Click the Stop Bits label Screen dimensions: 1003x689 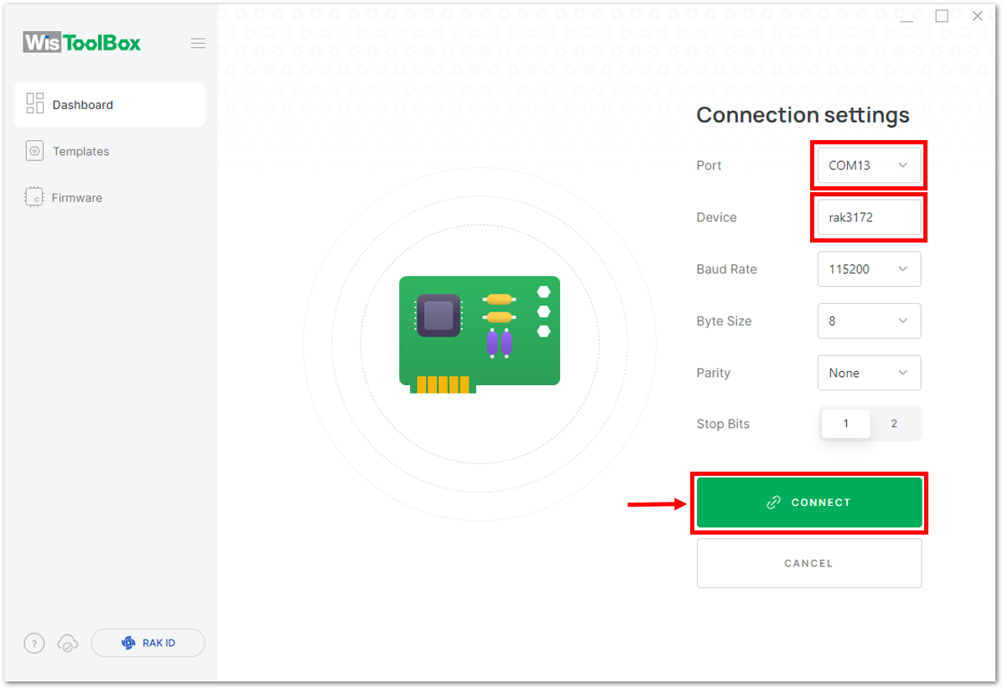coord(723,424)
